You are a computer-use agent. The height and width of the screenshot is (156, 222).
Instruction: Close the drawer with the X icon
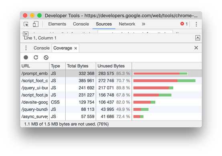pos(196,48)
